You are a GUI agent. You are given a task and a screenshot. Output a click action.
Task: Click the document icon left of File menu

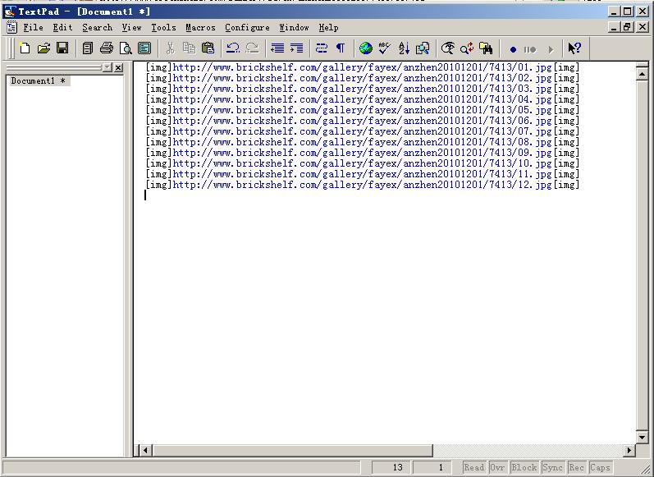click(11, 28)
